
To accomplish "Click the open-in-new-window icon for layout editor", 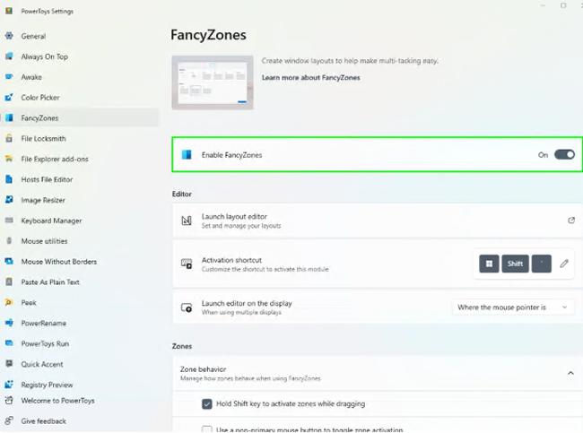I will (x=571, y=221).
